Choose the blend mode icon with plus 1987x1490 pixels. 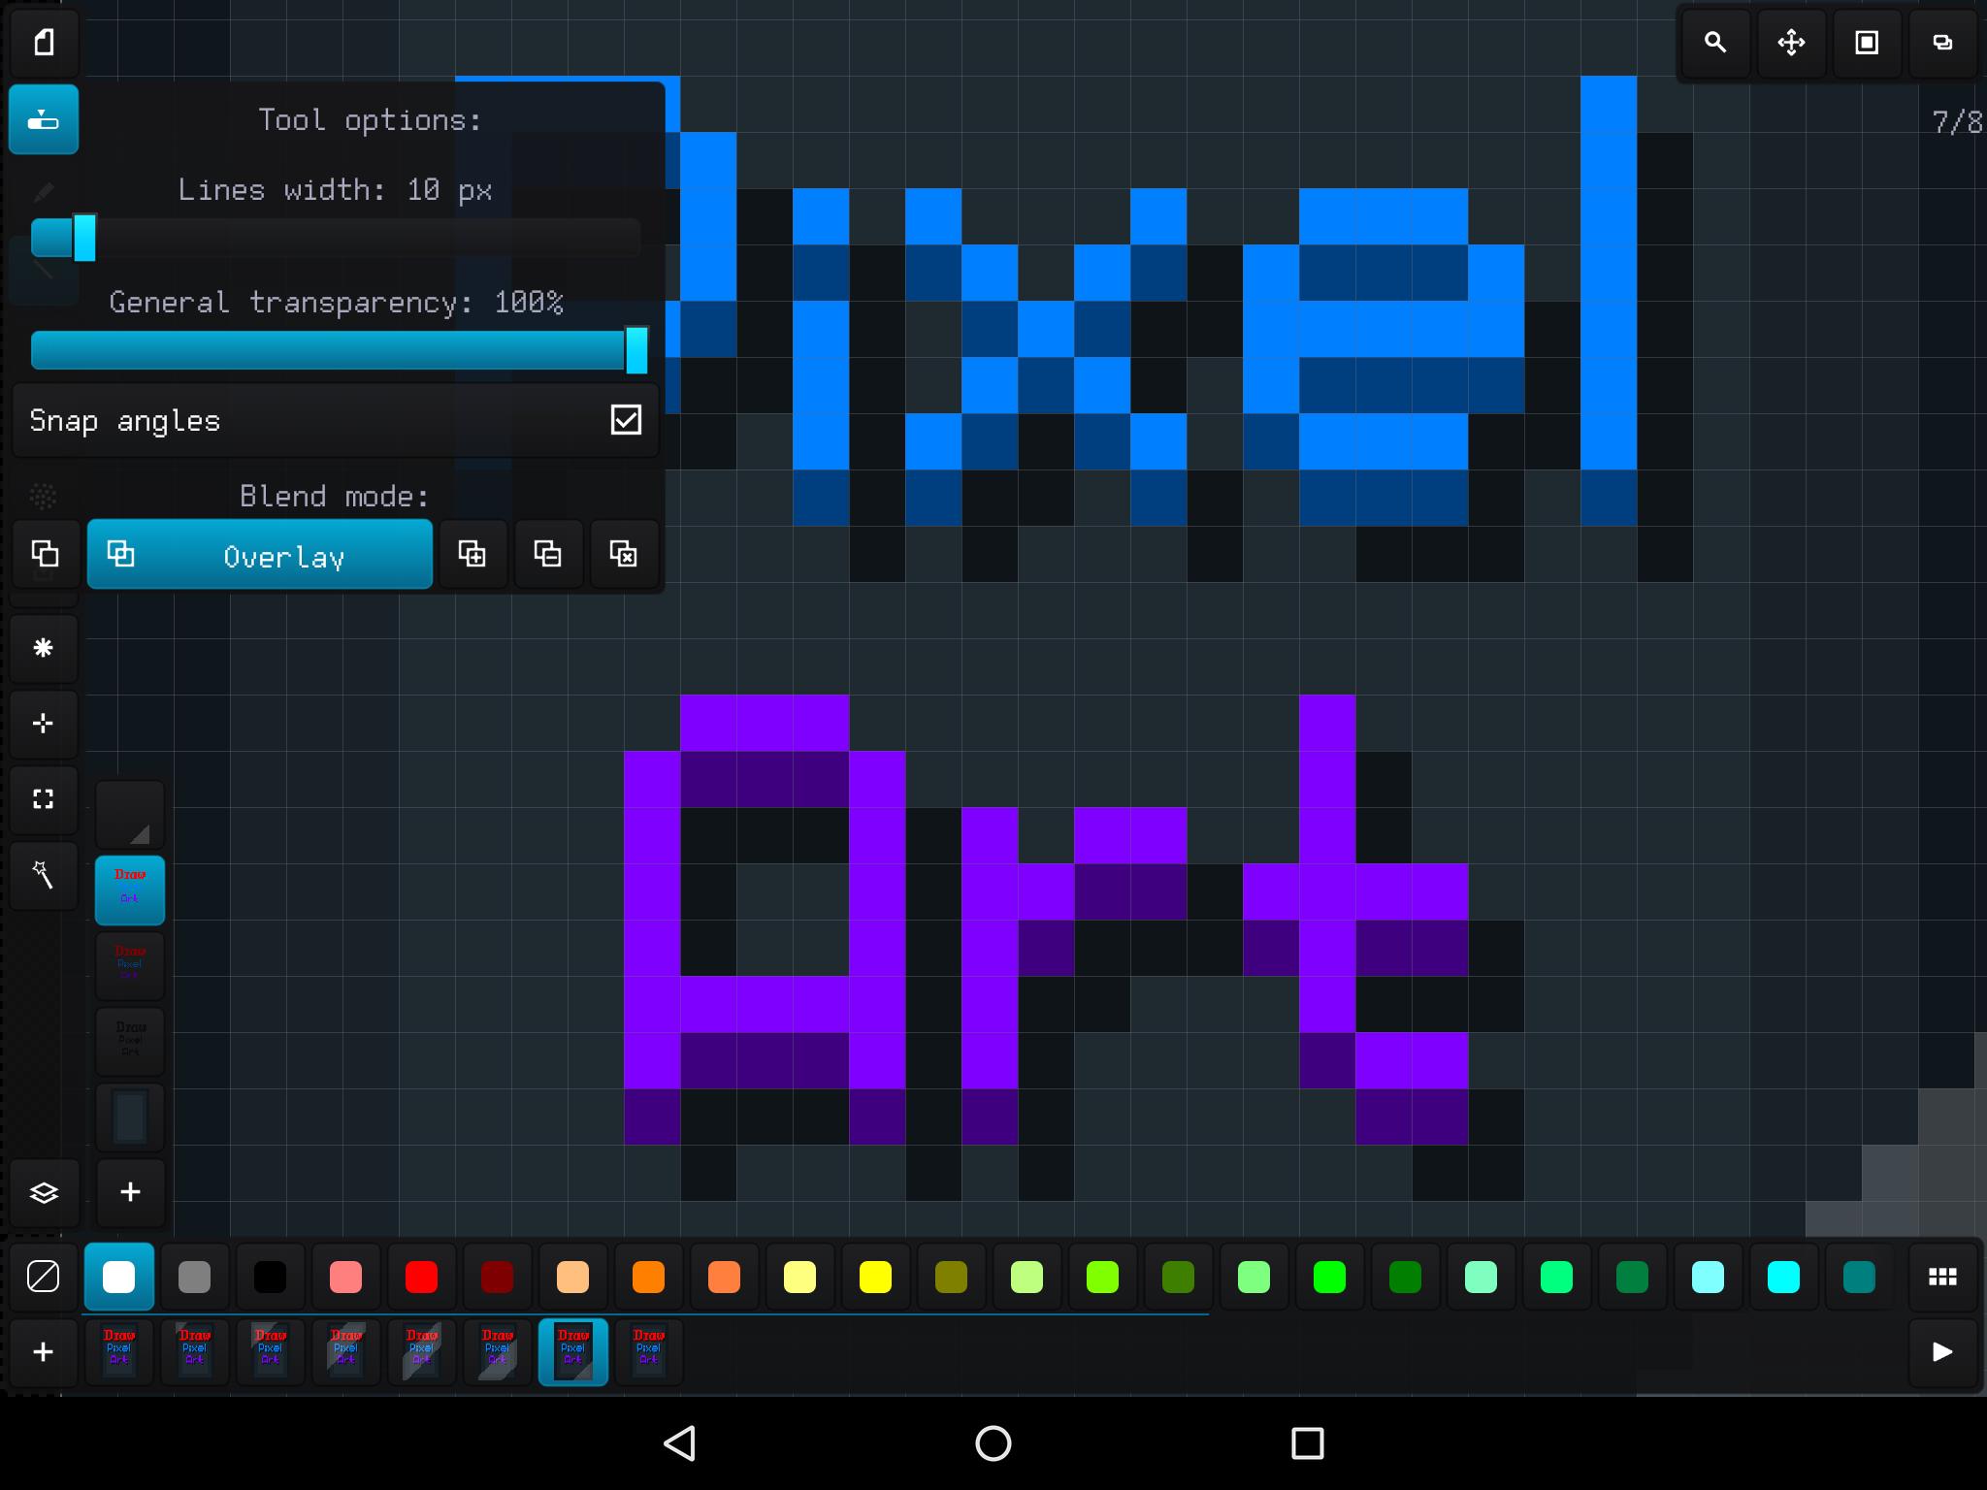pos(472,554)
